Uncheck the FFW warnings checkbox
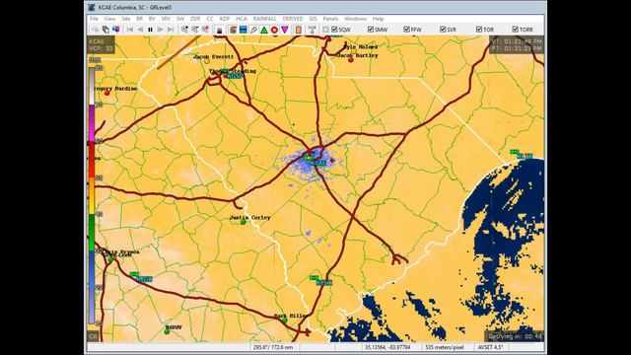This screenshot has width=631, height=355. pyautogui.click(x=407, y=30)
